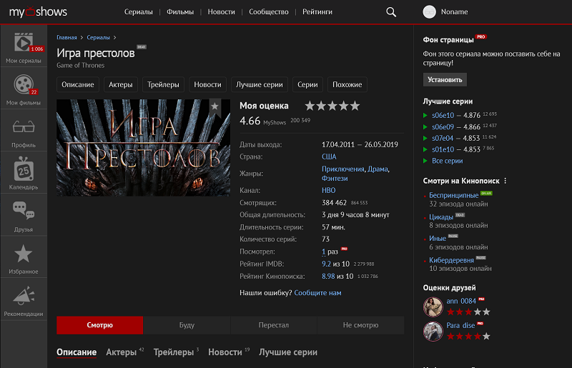Play icon next to s01e10
This screenshot has width=572, height=368.
point(425,149)
